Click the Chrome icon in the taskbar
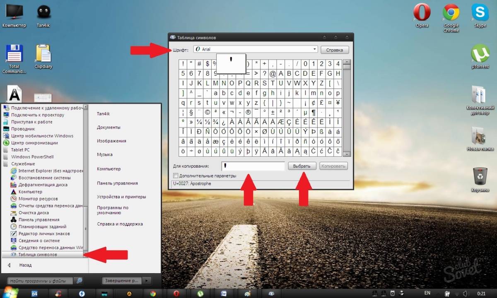 click(x=153, y=293)
